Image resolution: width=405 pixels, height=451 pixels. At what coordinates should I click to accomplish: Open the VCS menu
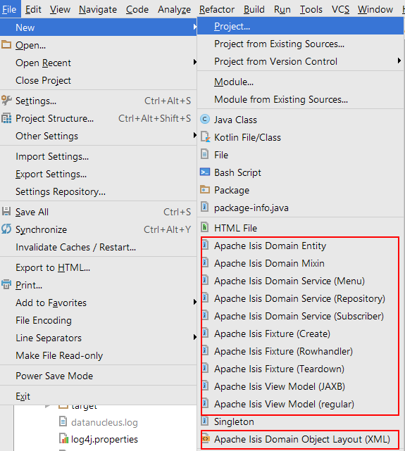(x=340, y=9)
